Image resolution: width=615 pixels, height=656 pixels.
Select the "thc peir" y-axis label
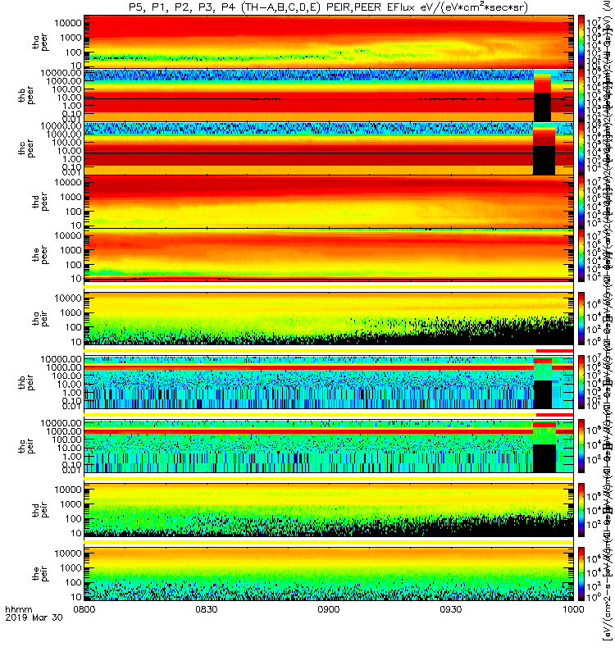[26, 446]
